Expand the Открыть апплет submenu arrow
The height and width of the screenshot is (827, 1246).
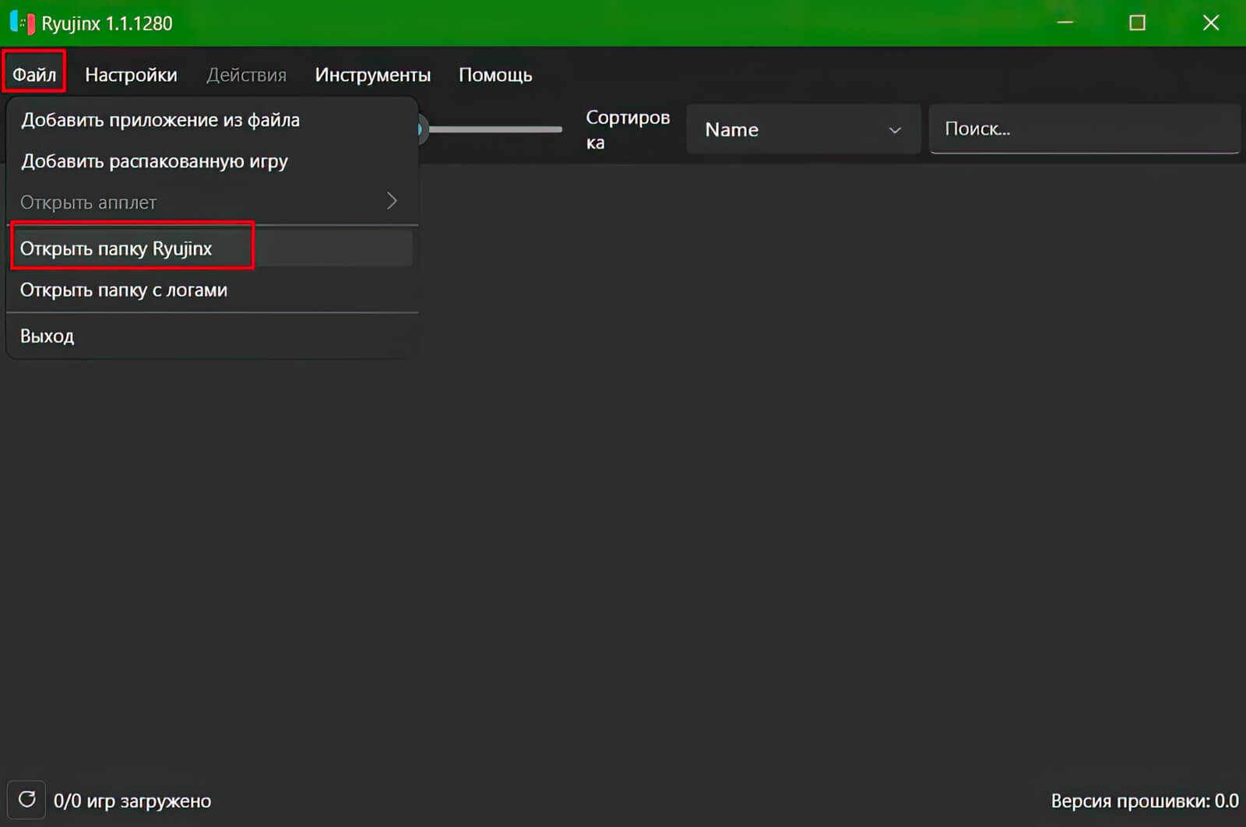[392, 202]
